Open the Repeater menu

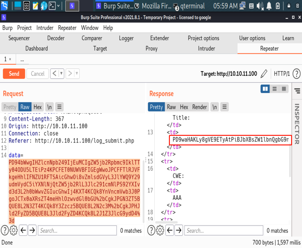[x=67, y=28]
